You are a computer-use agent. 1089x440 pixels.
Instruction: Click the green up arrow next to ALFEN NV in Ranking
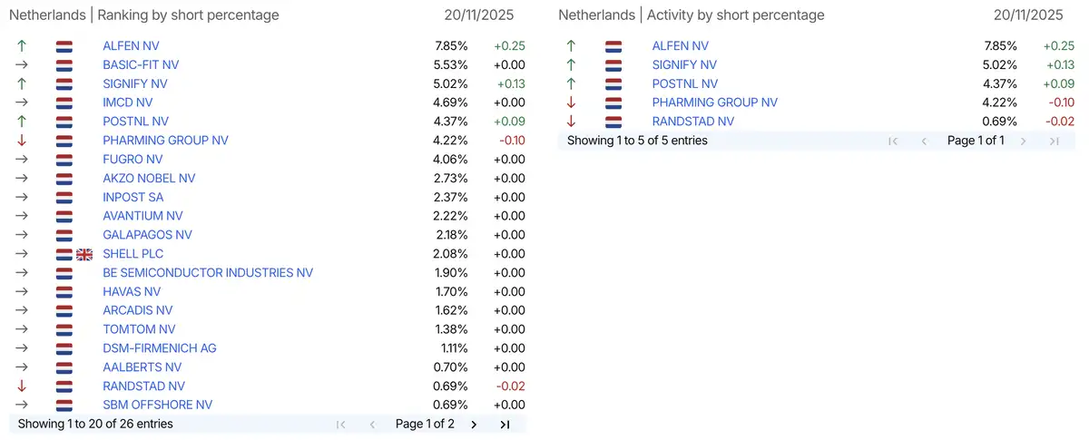point(22,45)
